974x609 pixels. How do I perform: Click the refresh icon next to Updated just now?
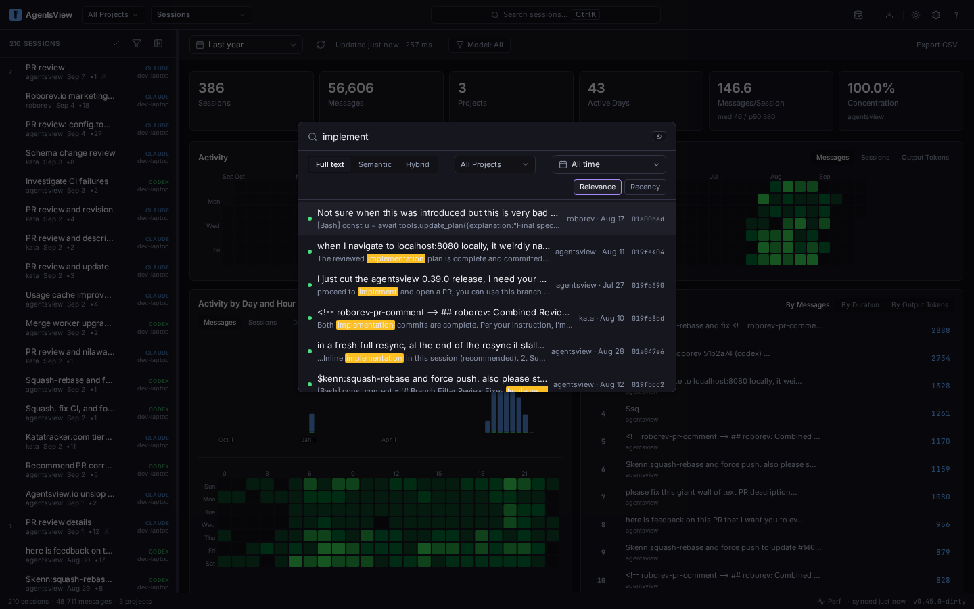[x=320, y=45]
